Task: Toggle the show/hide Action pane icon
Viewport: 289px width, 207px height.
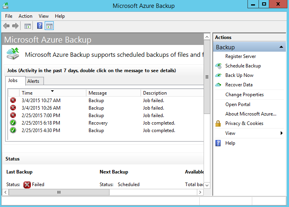Action: tap(49, 26)
